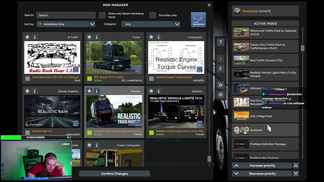Viewport: 324px width, 182px height.
Task: Click the Search input field
Action: click(66, 15)
